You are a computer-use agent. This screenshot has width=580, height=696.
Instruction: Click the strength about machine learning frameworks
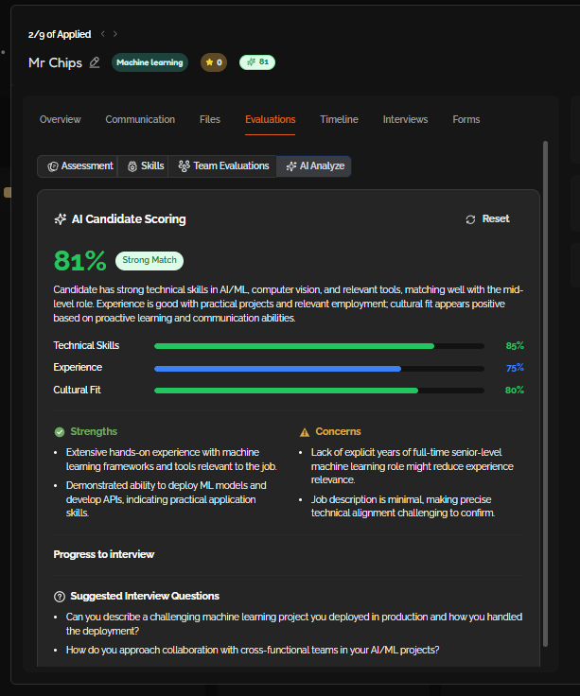point(171,460)
